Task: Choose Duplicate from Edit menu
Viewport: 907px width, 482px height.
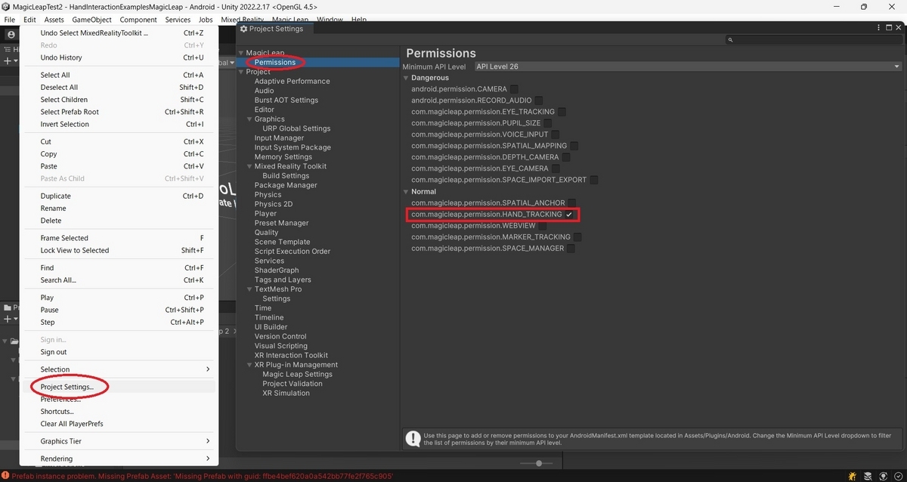Action: click(119, 196)
